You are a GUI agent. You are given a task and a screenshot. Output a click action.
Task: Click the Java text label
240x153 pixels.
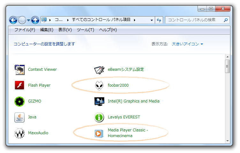(x=32, y=117)
